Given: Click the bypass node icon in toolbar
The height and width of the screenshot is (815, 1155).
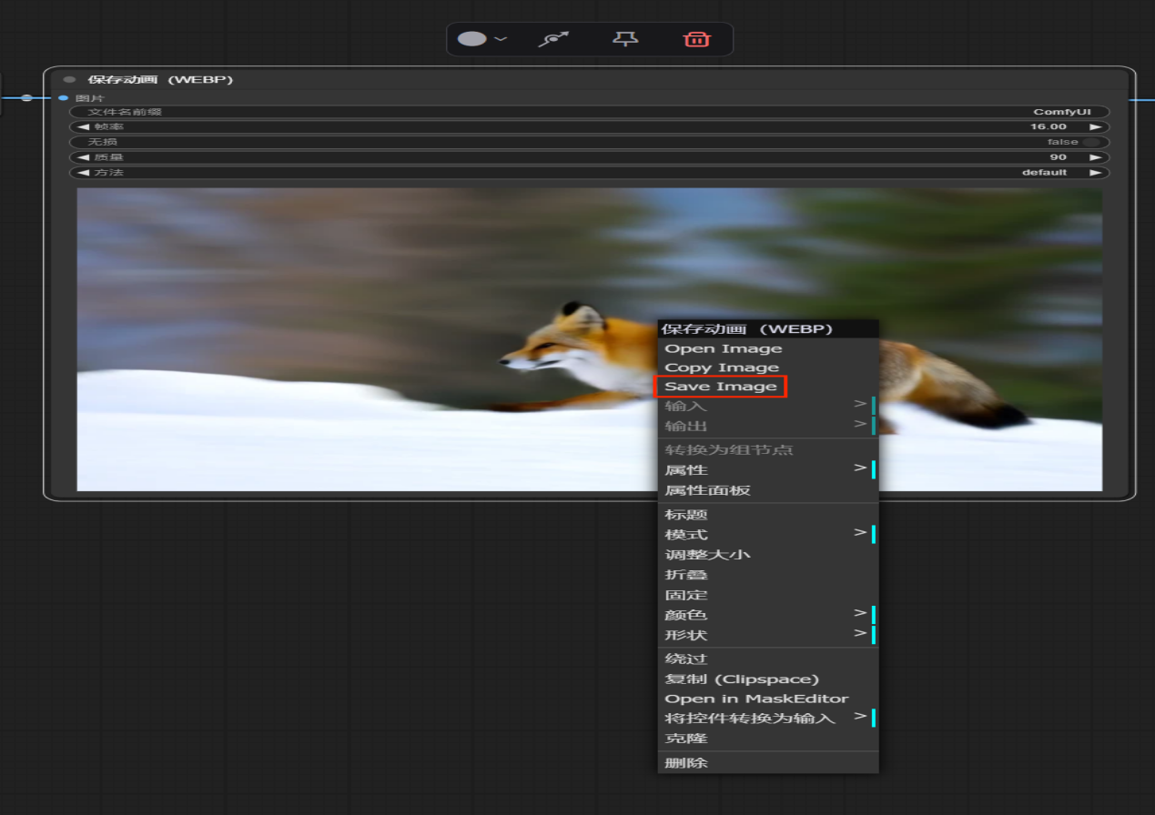Looking at the screenshot, I should coord(552,39).
